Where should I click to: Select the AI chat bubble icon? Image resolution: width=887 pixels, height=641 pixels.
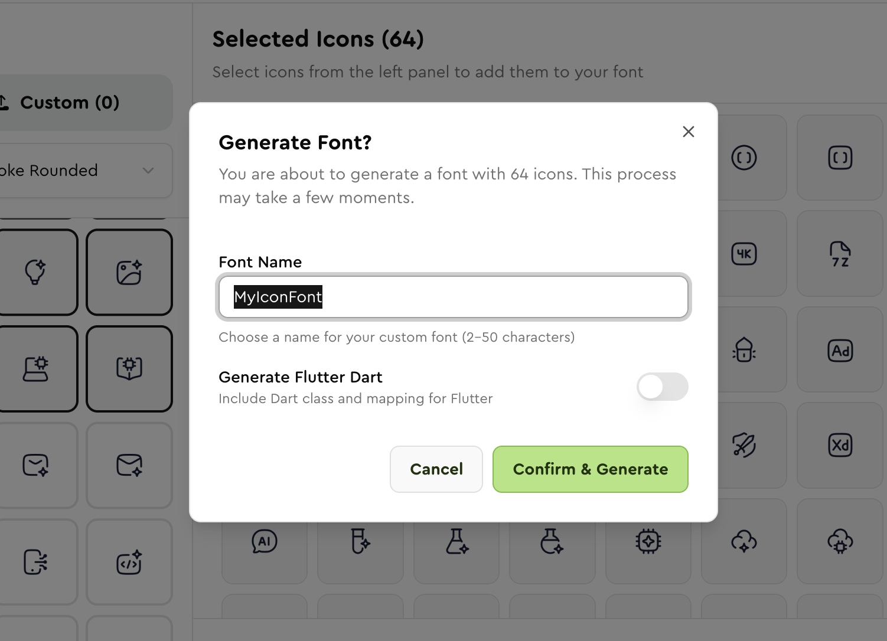264,541
